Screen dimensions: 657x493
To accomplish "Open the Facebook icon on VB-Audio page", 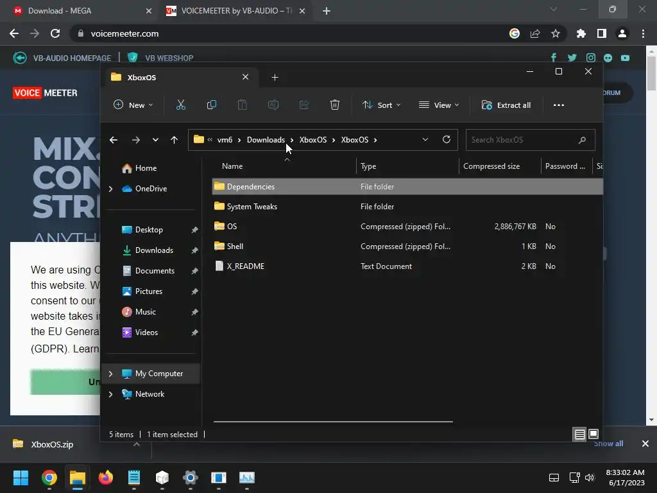I will pyautogui.click(x=554, y=57).
